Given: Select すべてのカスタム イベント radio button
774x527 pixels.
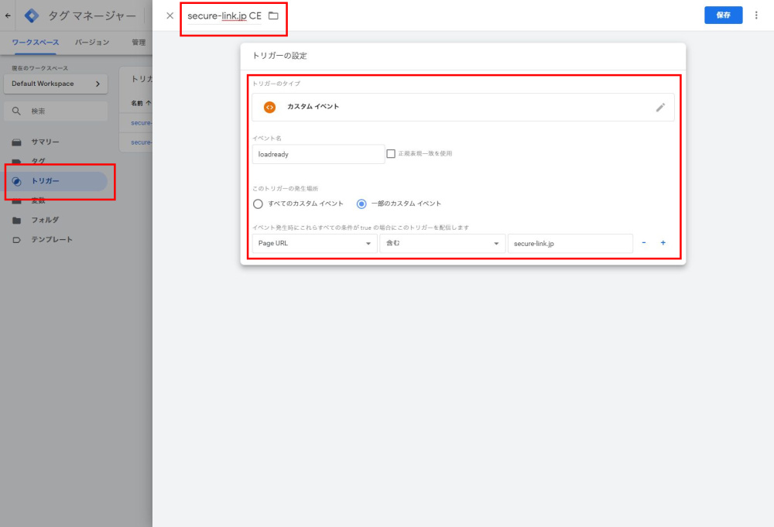Looking at the screenshot, I should point(259,204).
